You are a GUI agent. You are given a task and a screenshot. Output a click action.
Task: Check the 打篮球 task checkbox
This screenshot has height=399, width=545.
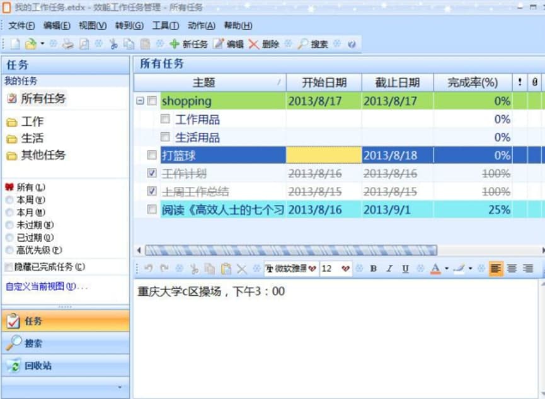pos(152,155)
